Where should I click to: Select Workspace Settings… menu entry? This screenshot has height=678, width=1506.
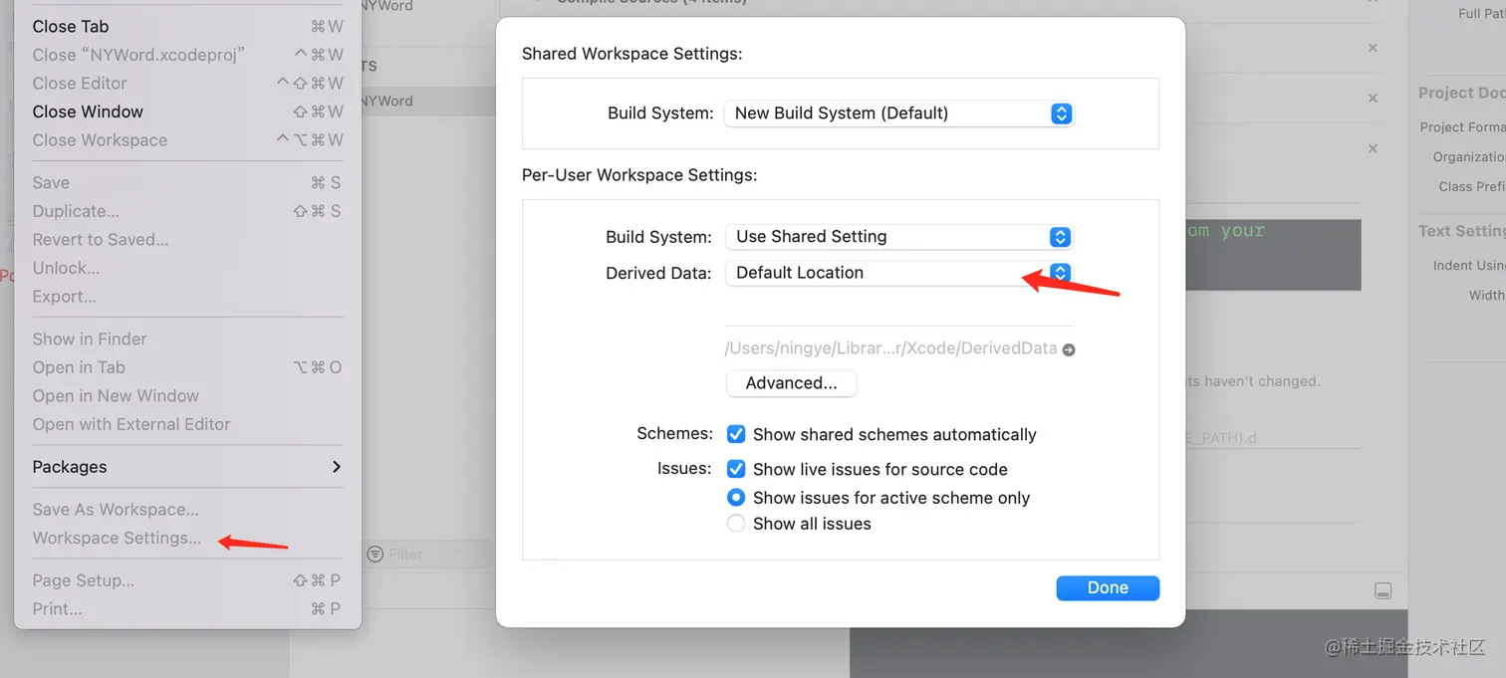tap(187, 538)
